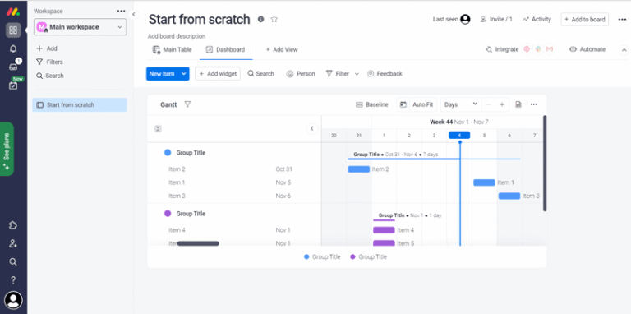Click Search in the workspace sidebar

[x=50, y=76]
